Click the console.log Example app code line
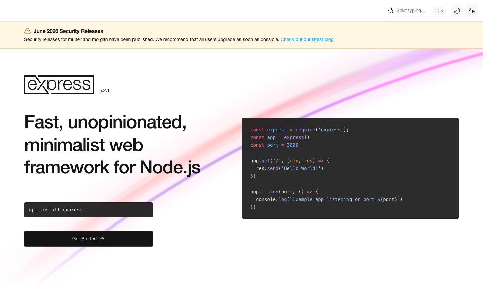Viewport: 483px width, 302px height. click(329, 199)
